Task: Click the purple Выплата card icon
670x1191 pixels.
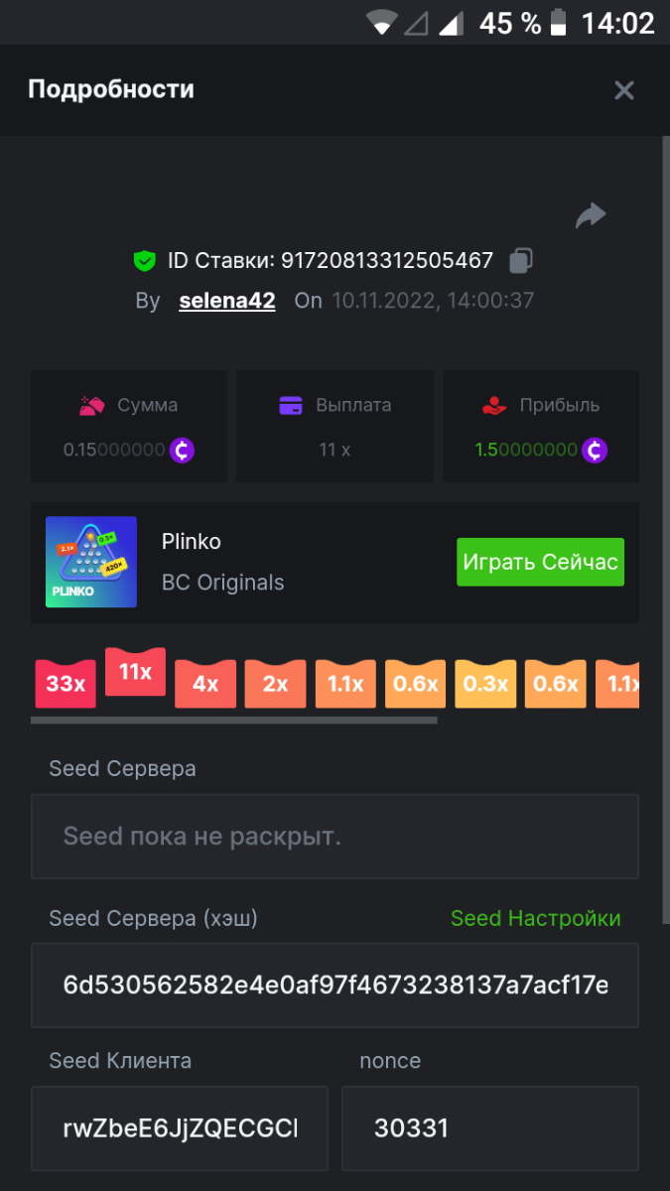Action: pos(291,405)
